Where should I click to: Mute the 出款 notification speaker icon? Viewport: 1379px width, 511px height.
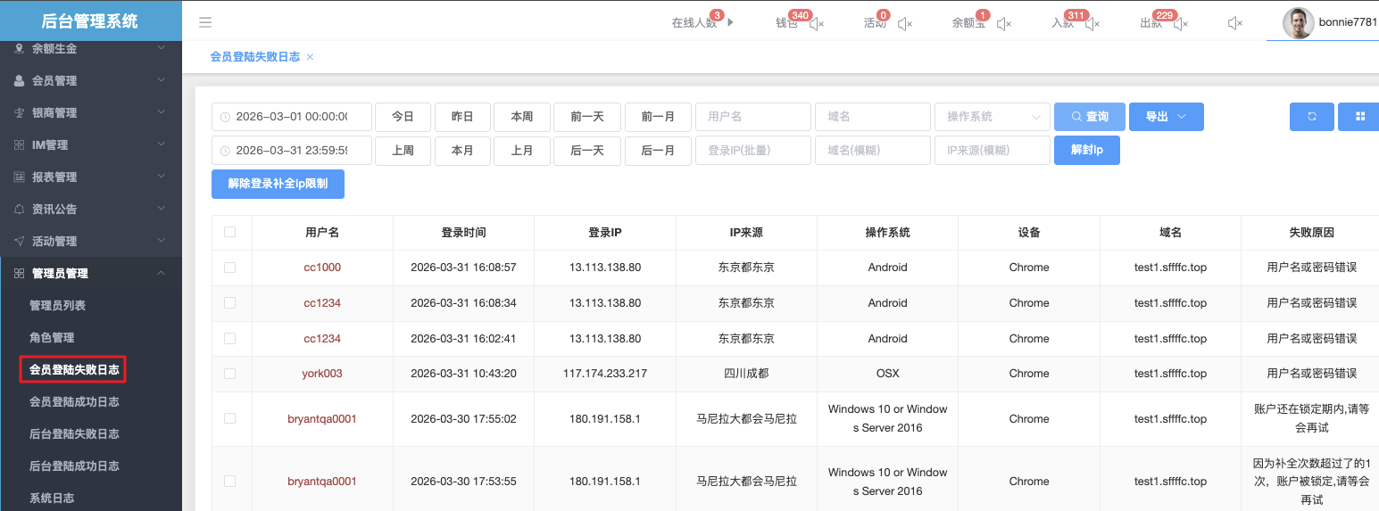(x=1181, y=24)
